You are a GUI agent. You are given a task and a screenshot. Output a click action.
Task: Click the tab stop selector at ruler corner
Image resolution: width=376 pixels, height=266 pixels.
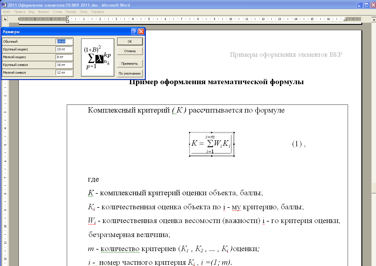(x=5, y=19)
